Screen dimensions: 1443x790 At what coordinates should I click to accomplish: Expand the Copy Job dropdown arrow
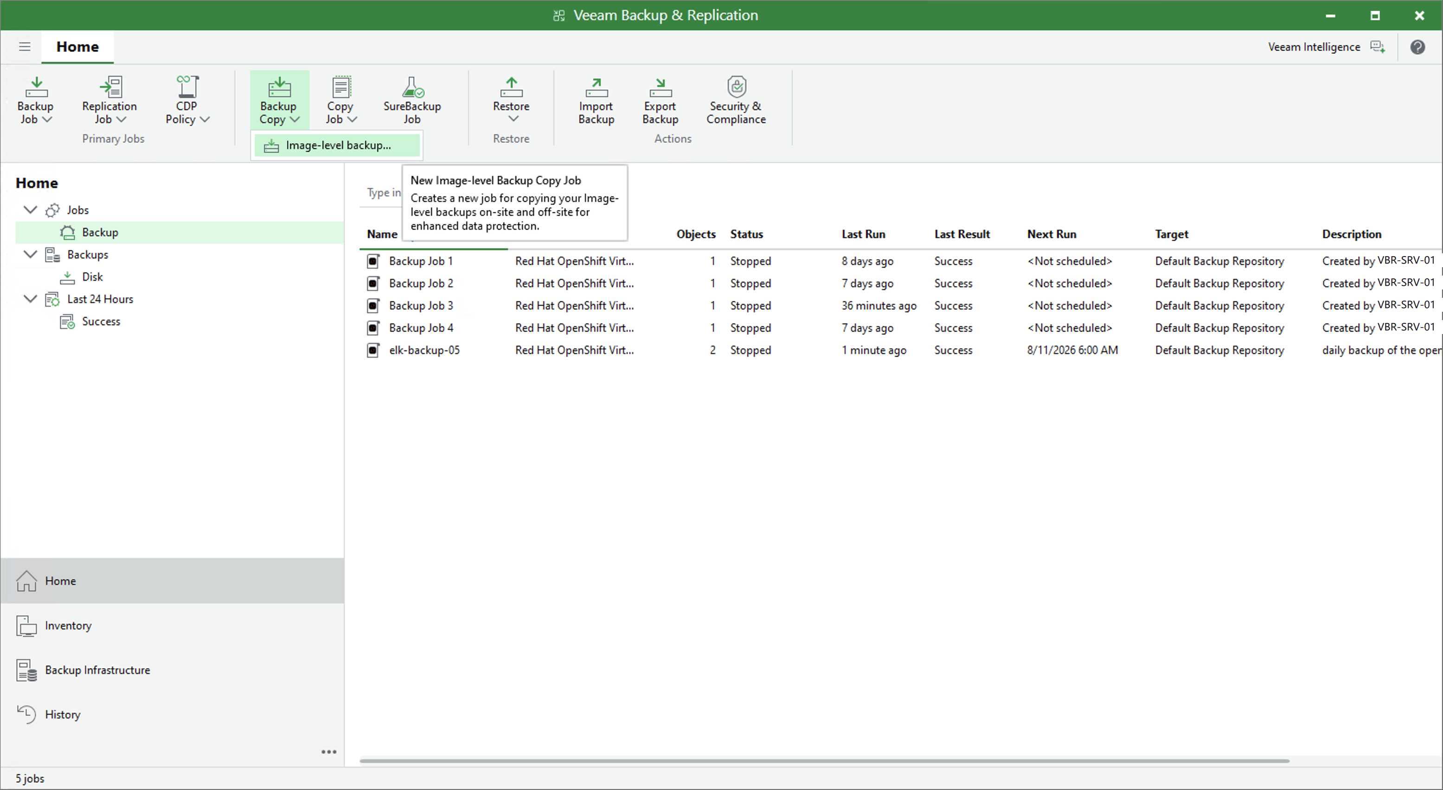[352, 119]
